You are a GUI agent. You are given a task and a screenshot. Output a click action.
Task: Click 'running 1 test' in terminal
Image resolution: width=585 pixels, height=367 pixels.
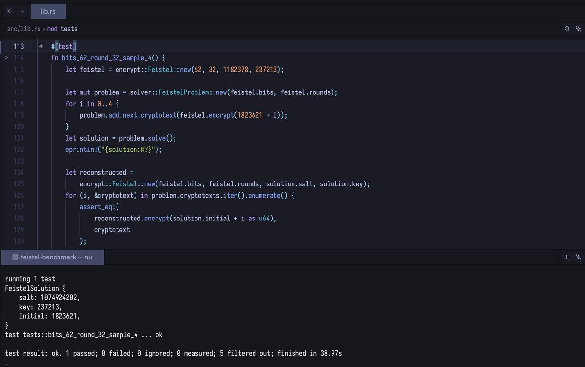pyautogui.click(x=30, y=279)
